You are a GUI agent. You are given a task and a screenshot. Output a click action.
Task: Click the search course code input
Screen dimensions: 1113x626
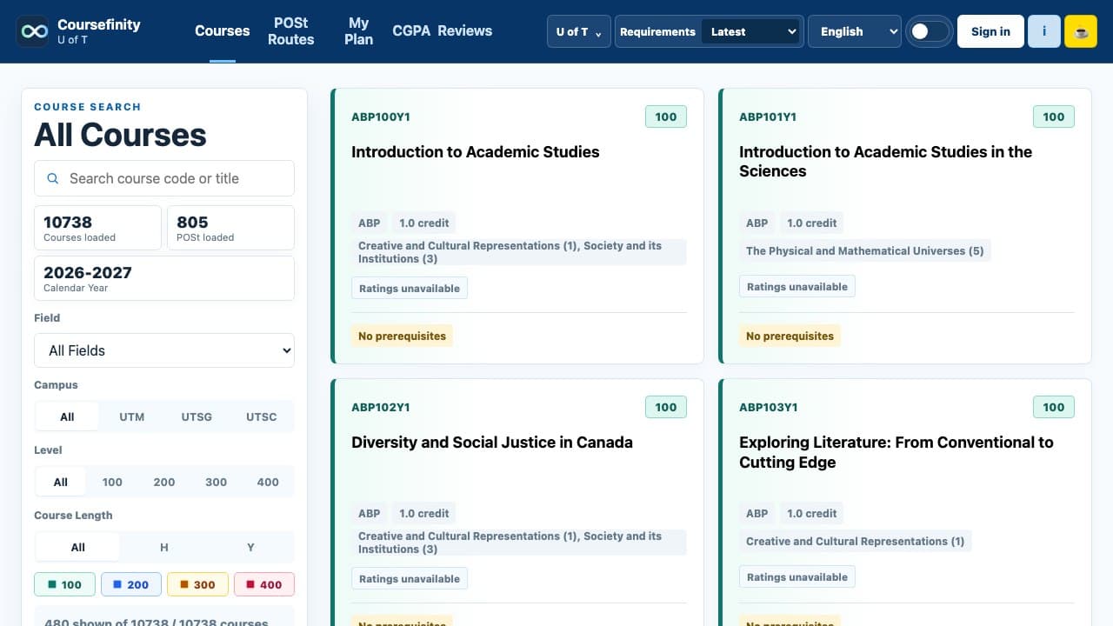164,178
